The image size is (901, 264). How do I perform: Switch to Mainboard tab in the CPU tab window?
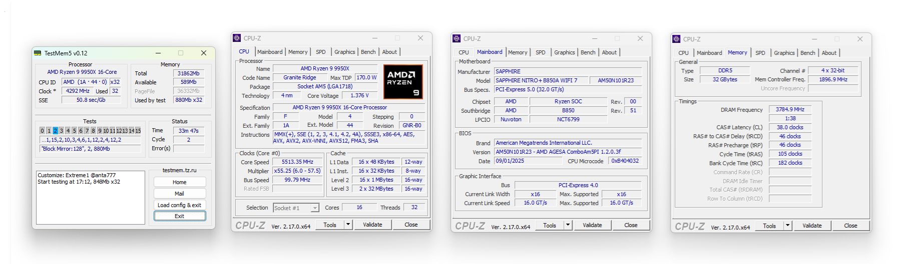coord(270,52)
